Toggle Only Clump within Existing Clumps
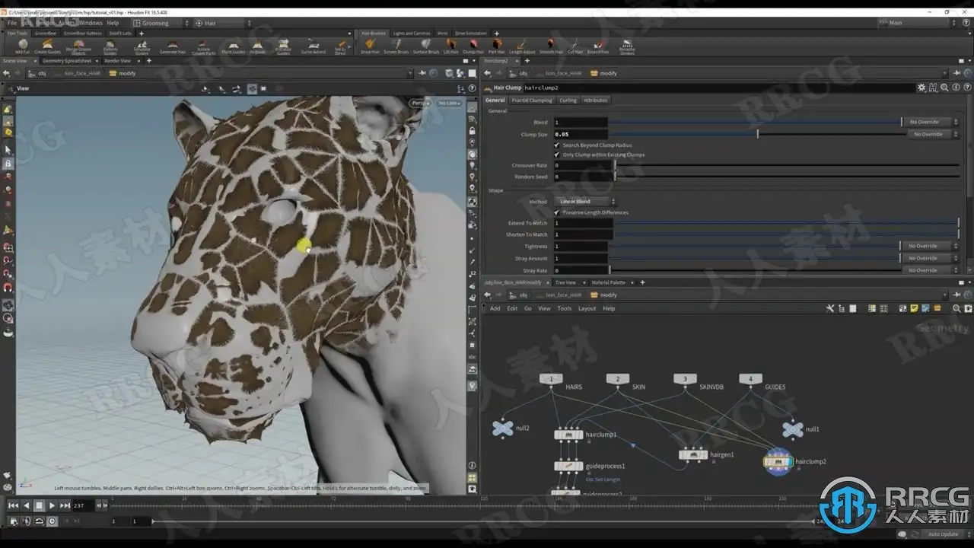 click(557, 155)
